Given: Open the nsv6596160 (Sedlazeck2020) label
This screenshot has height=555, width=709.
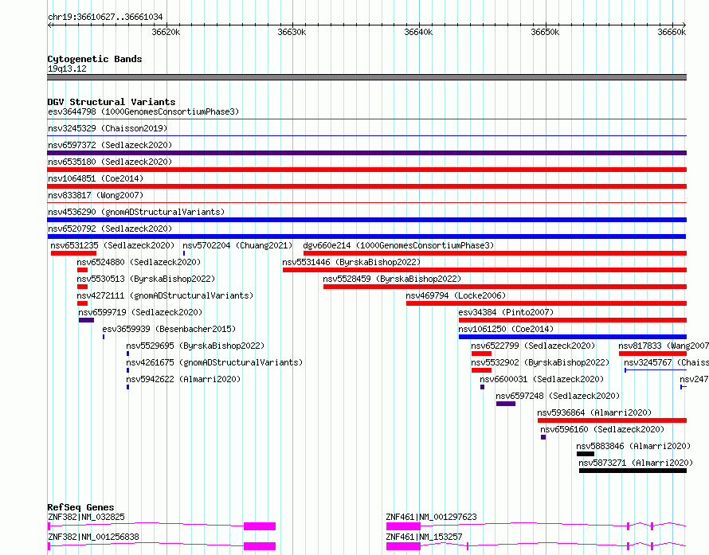Looking at the screenshot, I should 602,429.
